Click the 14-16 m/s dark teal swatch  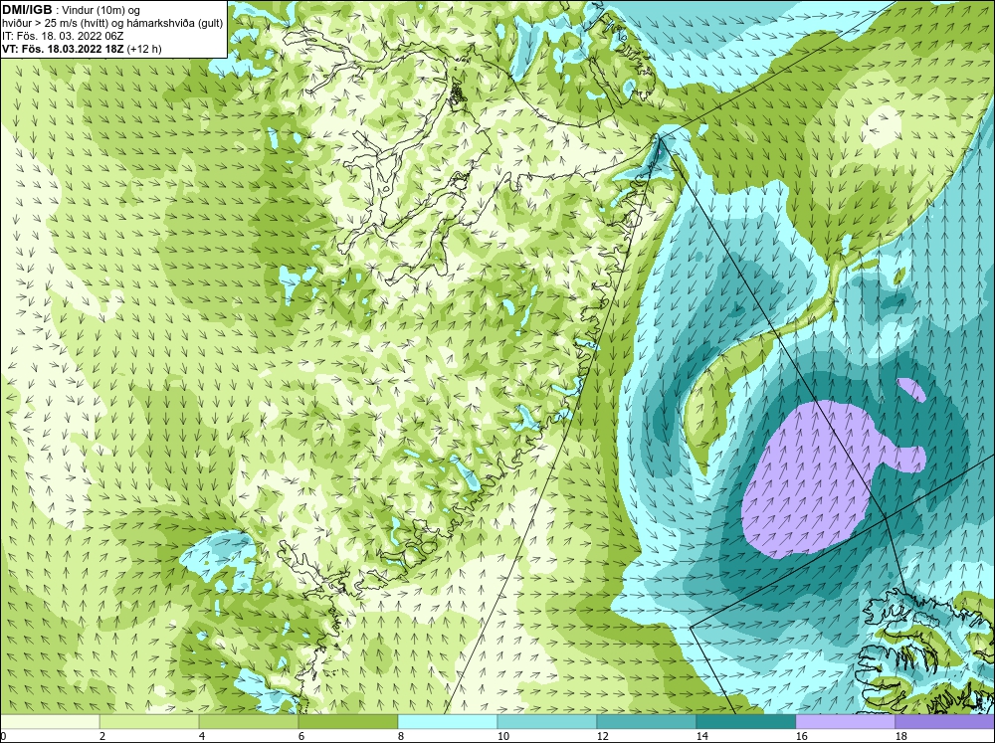click(x=745, y=721)
